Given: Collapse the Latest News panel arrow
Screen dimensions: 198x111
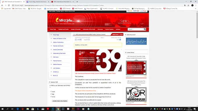Looking at the screenshot, I should pyautogui.click(x=126, y=52).
